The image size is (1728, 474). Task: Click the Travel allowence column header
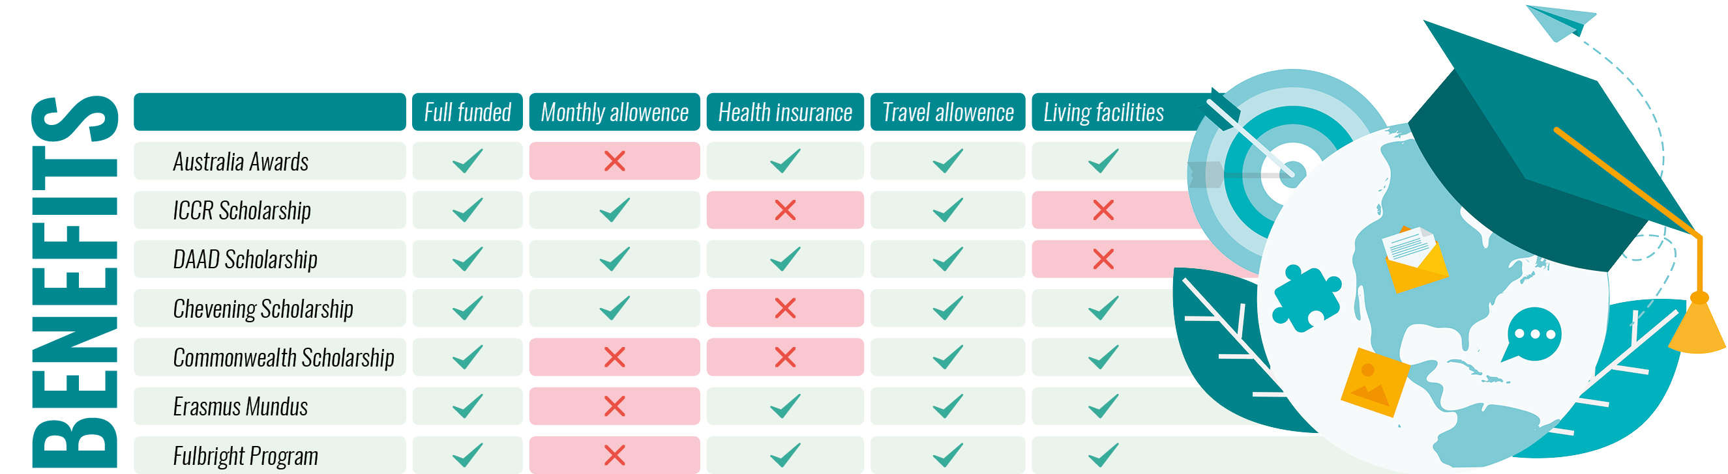click(x=947, y=112)
